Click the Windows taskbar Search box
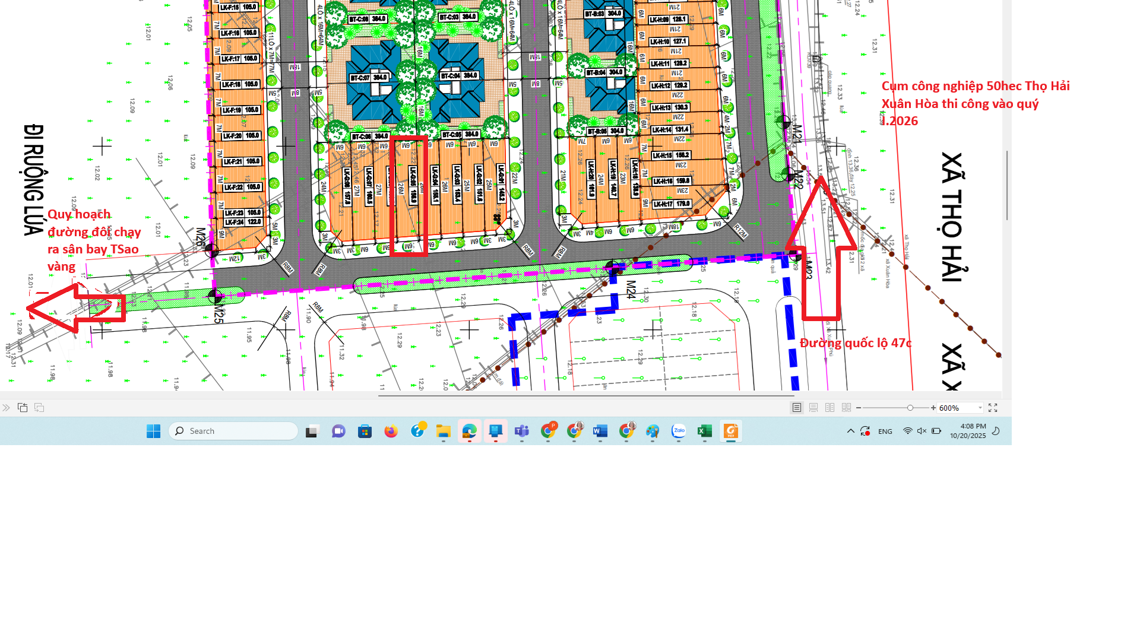1140x641 pixels. 233,431
